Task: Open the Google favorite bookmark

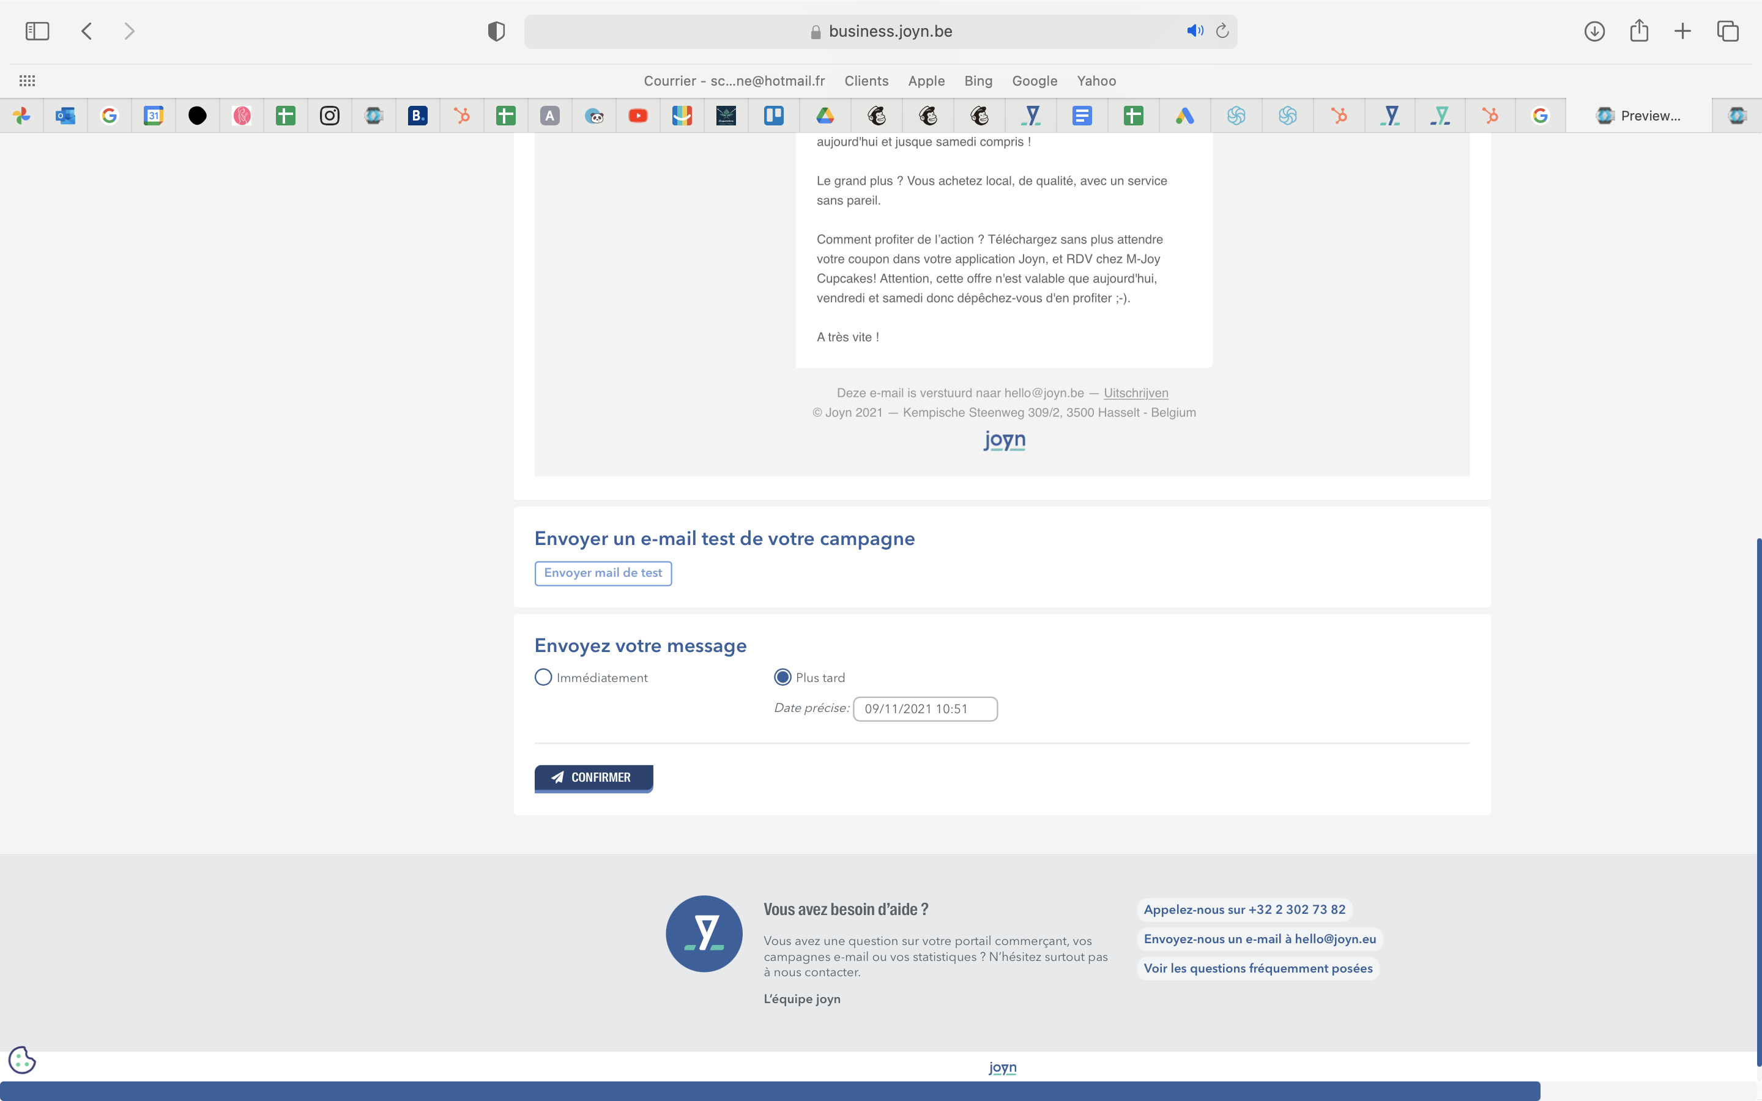Action: click(x=1035, y=81)
